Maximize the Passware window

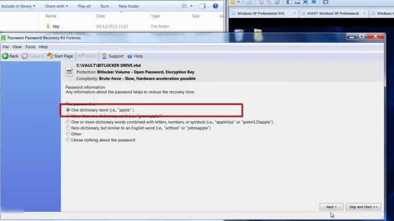click(362, 37)
